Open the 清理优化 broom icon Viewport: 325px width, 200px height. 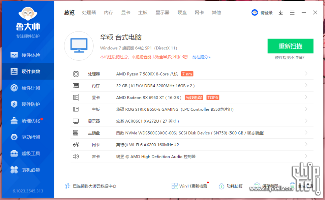tap(14, 121)
